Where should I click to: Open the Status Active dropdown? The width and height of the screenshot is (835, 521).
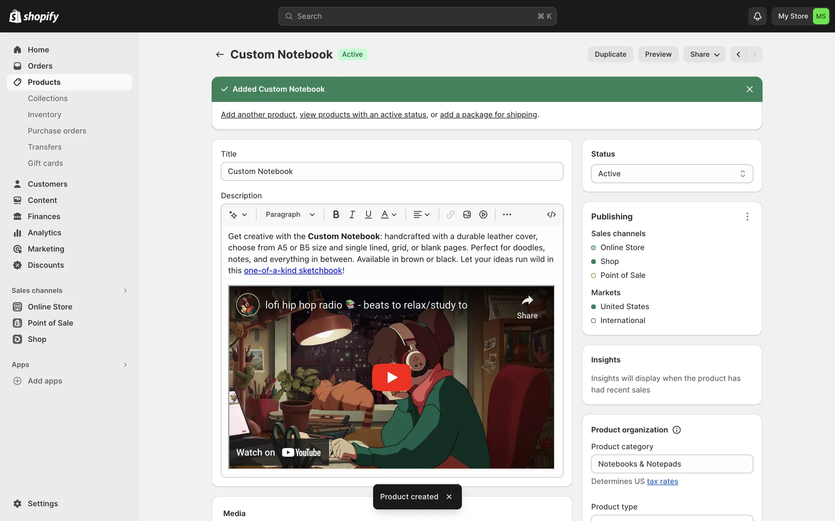(x=671, y=174)
